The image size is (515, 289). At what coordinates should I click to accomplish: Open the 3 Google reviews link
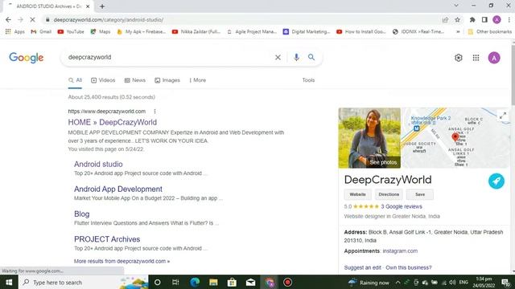tap(402, 206)
